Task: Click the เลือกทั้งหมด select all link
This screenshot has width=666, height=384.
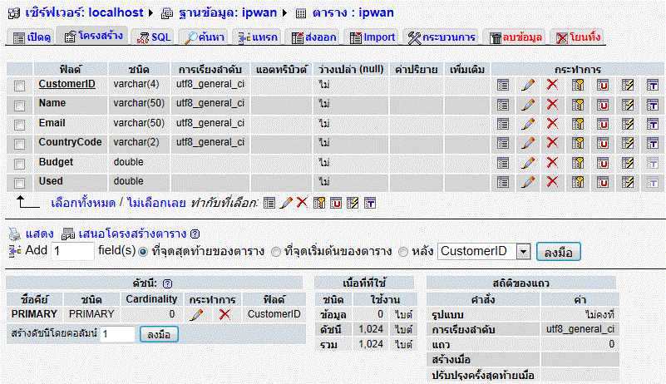Action: (82, 202)
